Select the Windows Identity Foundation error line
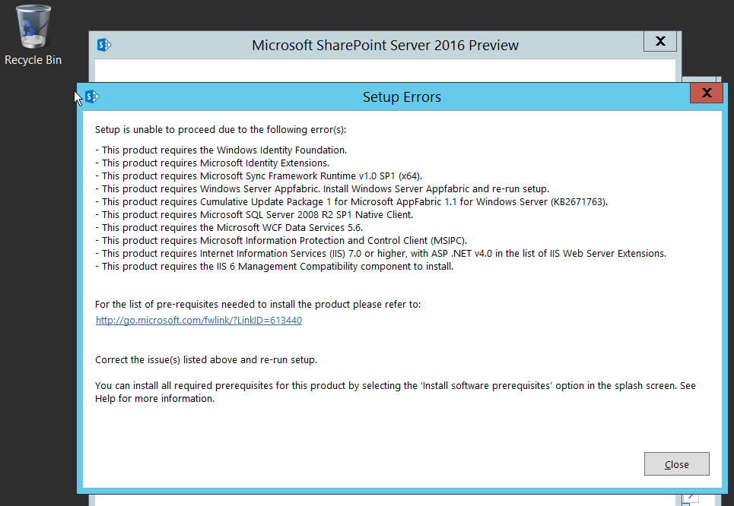Image resolution: width=734 pixels, height=506 pixels. click(x=221, y=150)
